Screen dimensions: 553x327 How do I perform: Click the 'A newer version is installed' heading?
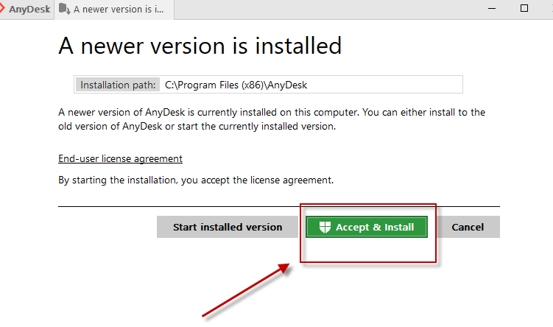200,46
